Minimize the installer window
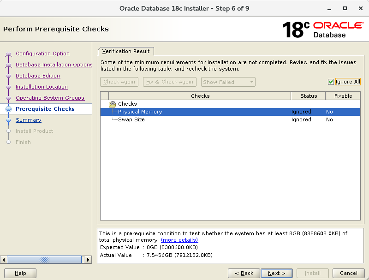The width and height of the screenshot is (369, 280). pos(329,9)
